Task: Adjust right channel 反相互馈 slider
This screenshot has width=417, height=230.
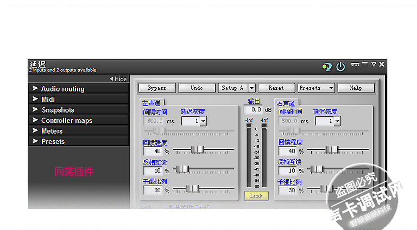Action: [x=317, y=169]
